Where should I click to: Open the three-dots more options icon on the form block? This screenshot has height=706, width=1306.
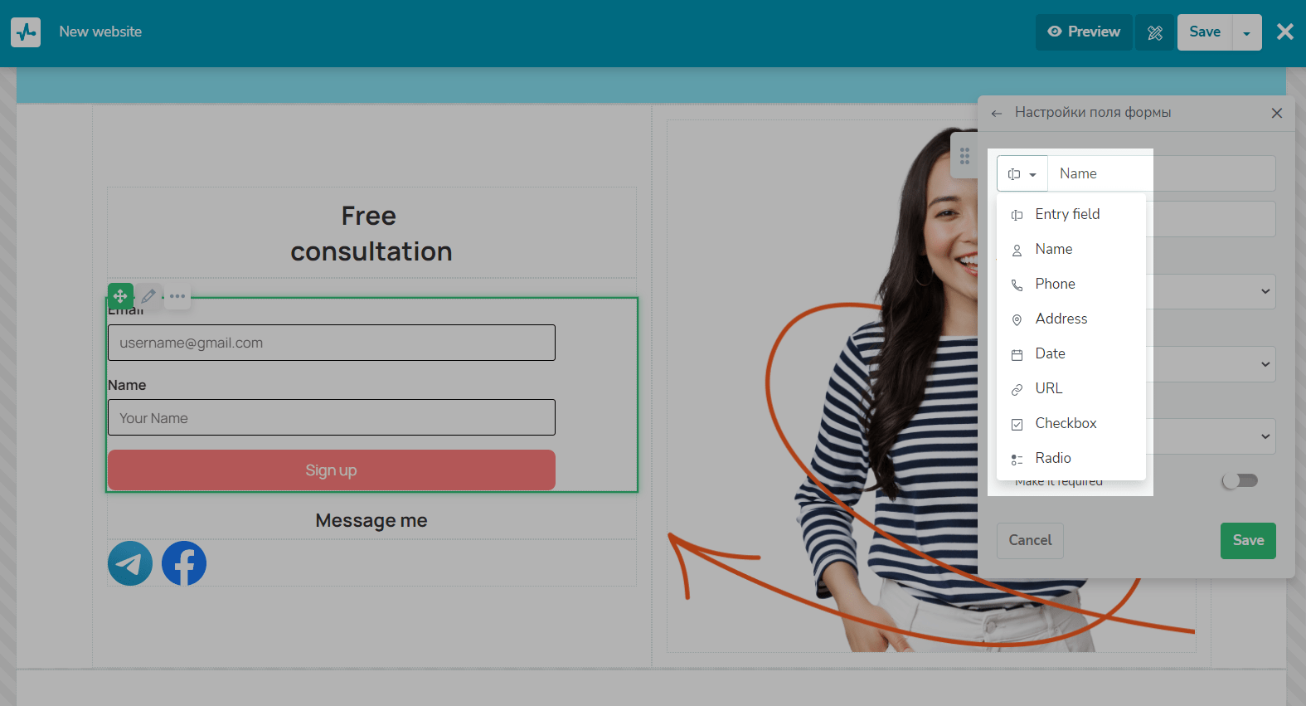pyautogui.click(x=177, y=296)
